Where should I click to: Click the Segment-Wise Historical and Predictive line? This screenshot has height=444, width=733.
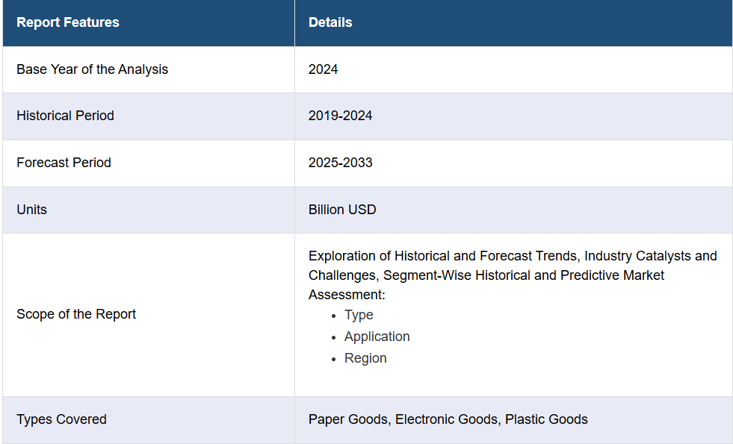pos(486,275)
